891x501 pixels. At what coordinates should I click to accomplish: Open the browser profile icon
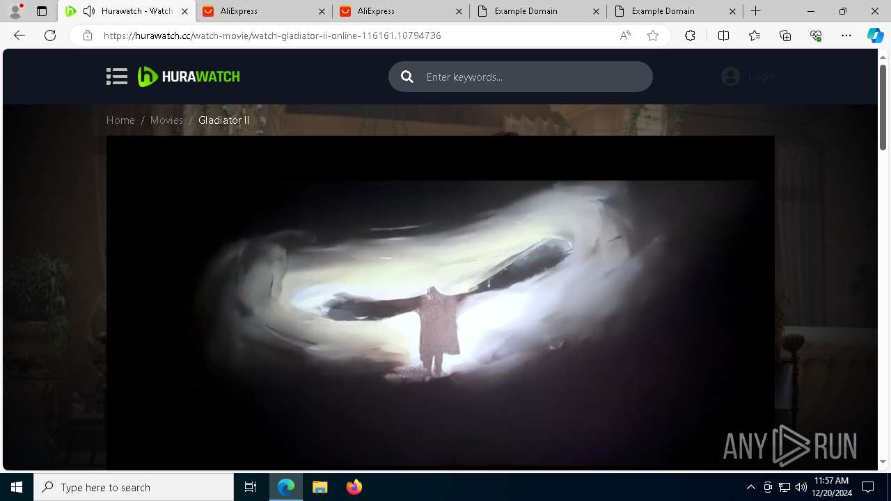click(x=15, y=11)
